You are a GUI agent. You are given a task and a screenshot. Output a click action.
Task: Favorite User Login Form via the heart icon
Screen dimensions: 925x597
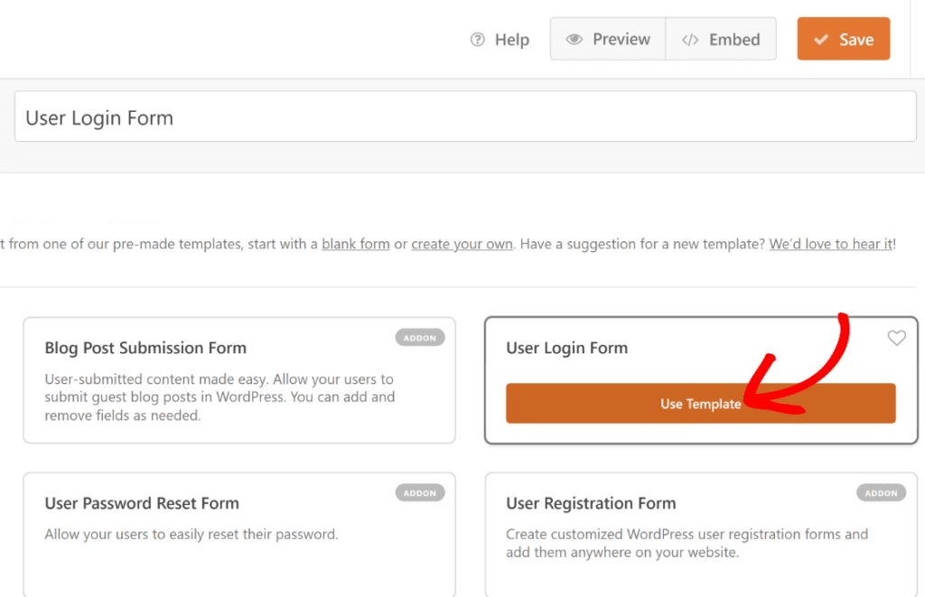click(896, 338)
